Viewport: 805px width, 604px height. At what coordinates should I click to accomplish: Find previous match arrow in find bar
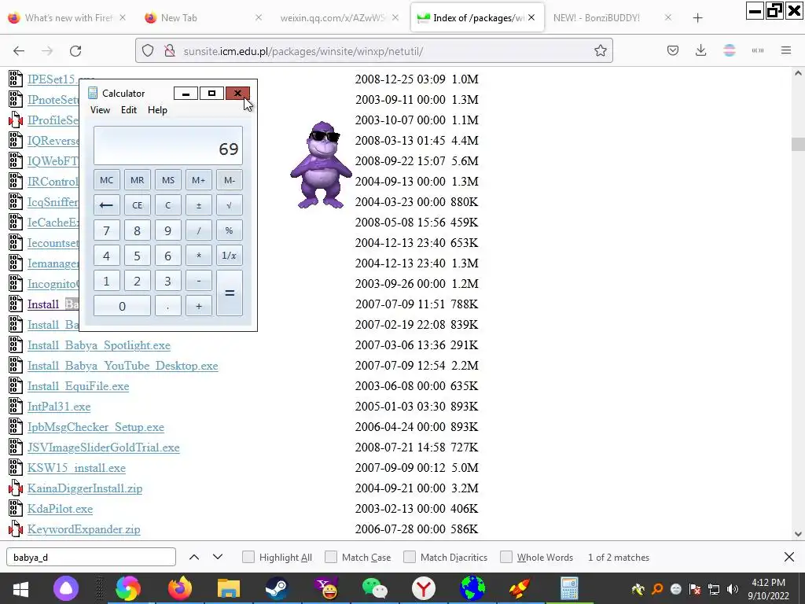click(x=194, y=558)
